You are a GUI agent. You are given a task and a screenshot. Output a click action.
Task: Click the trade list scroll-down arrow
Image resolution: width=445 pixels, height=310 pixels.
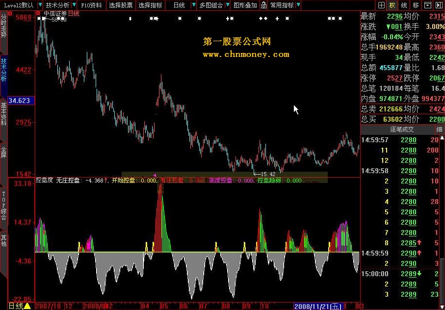click(x=442, y=307)
